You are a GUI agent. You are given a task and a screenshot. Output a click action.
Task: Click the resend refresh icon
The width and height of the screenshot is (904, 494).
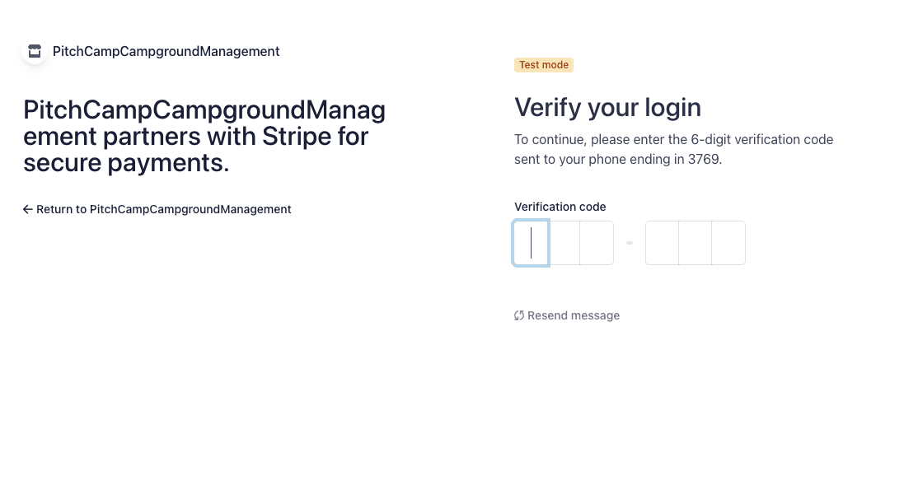pyautogui.click(x=519, y=315)
